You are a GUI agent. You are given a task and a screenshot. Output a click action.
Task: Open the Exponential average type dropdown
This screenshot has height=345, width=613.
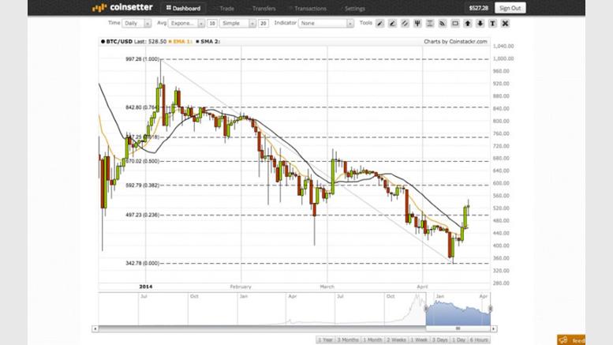click(x=186, y=24)
